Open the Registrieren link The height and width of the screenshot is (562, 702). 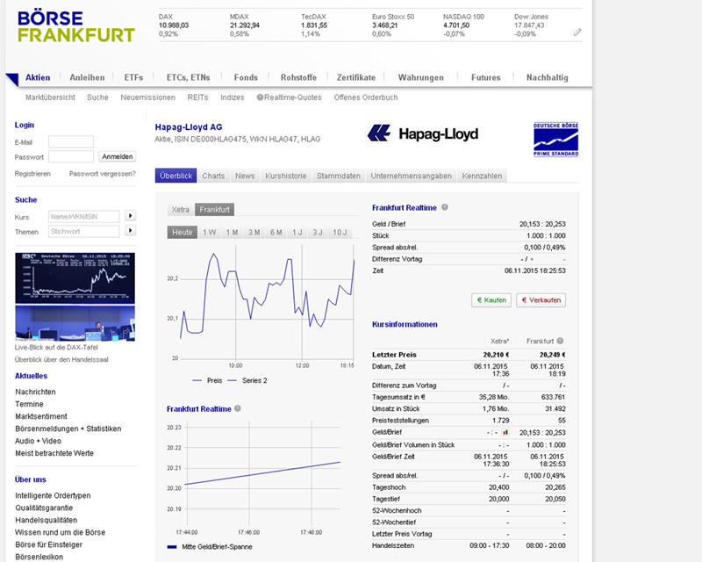pos(32,174)
